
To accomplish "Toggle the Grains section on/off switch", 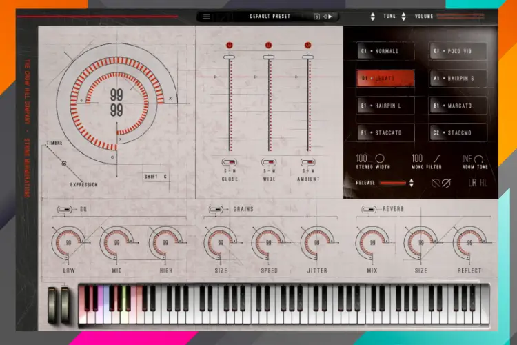I will coord(216,209).
